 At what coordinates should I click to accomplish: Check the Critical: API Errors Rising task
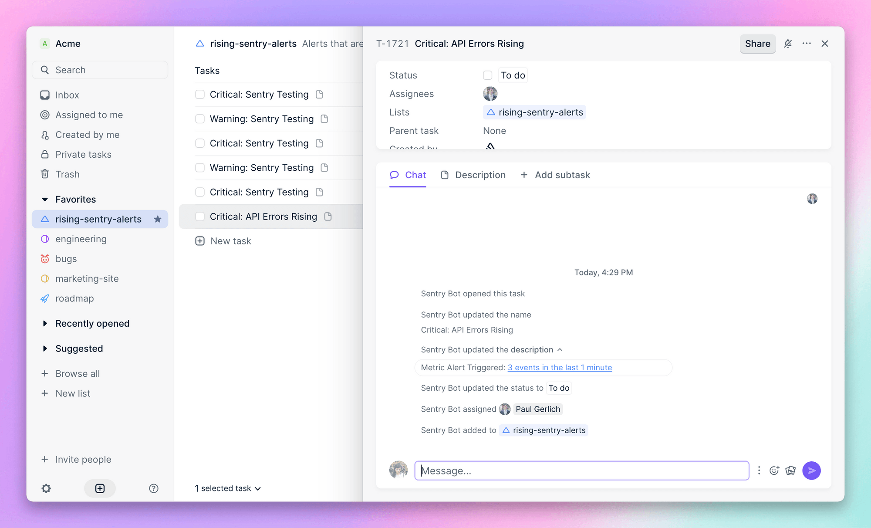pyautogui.click(x=200, y=217)
